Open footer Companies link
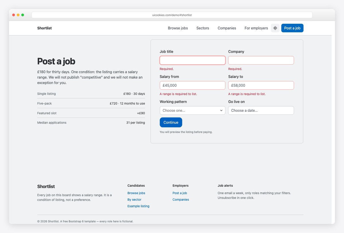This screenshot has width=344, height=233. (181, 200)
